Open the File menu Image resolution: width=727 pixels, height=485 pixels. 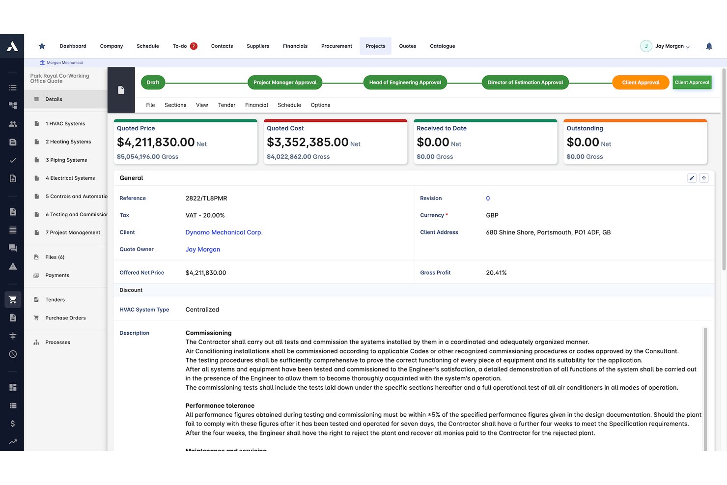(150, 105)
